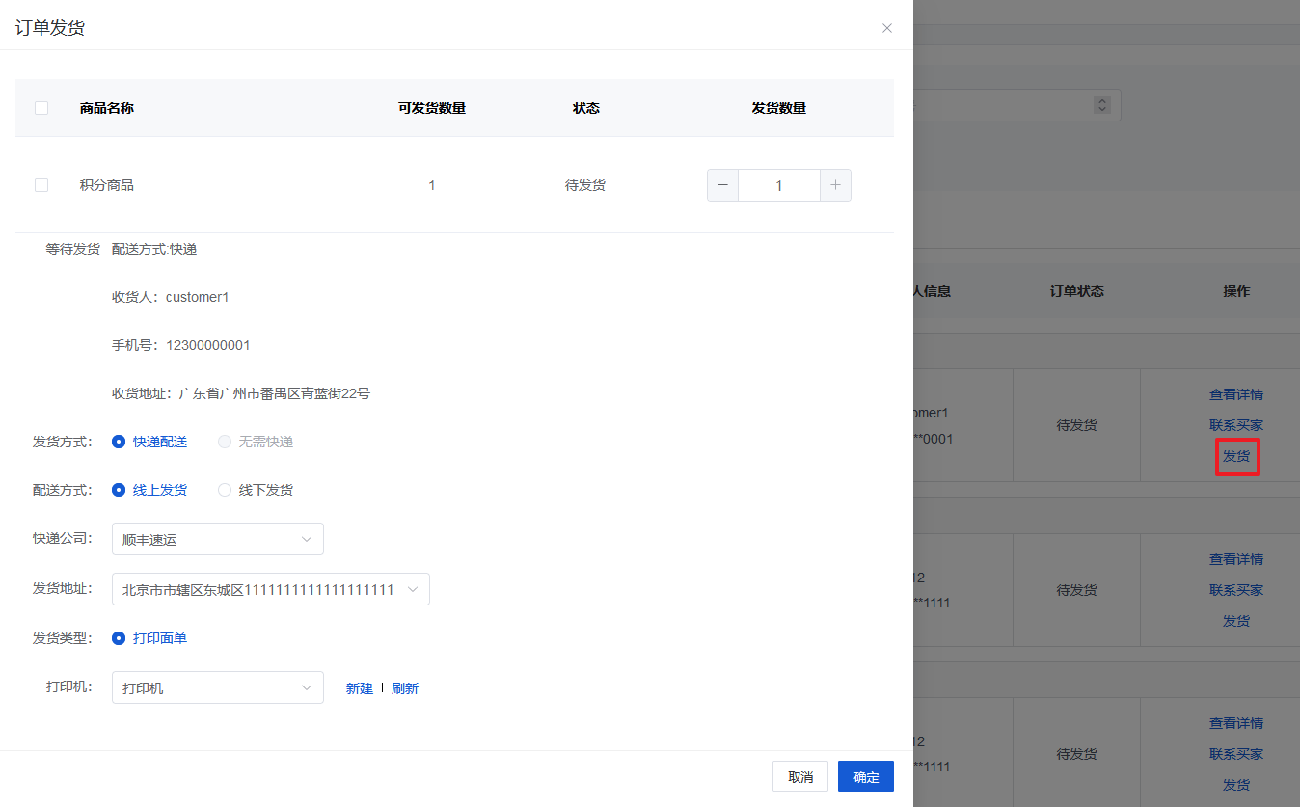The height and width of the screenshot is (807, 1300).
Task: Click the 收货地址 广东省广州市番禺区 text
Action: tap(241, 393)
